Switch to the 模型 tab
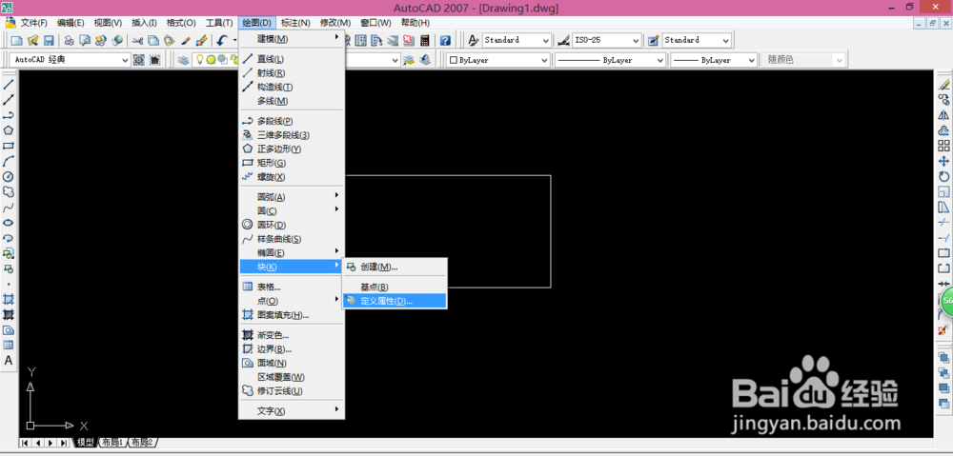 tap(85, 442)
